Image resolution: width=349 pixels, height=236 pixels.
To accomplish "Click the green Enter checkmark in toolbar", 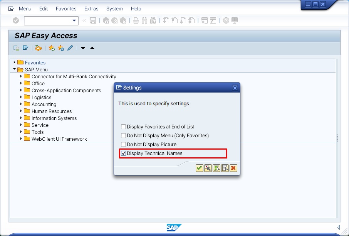I will pyautogui.click(x=16, y=20).
